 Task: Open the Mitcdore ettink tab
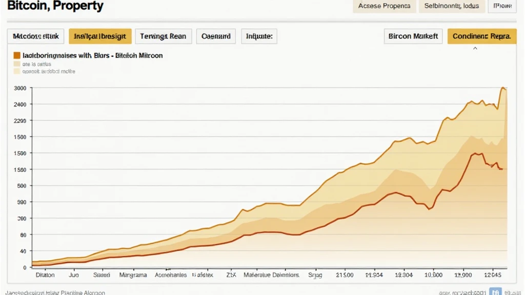point(36,36)
